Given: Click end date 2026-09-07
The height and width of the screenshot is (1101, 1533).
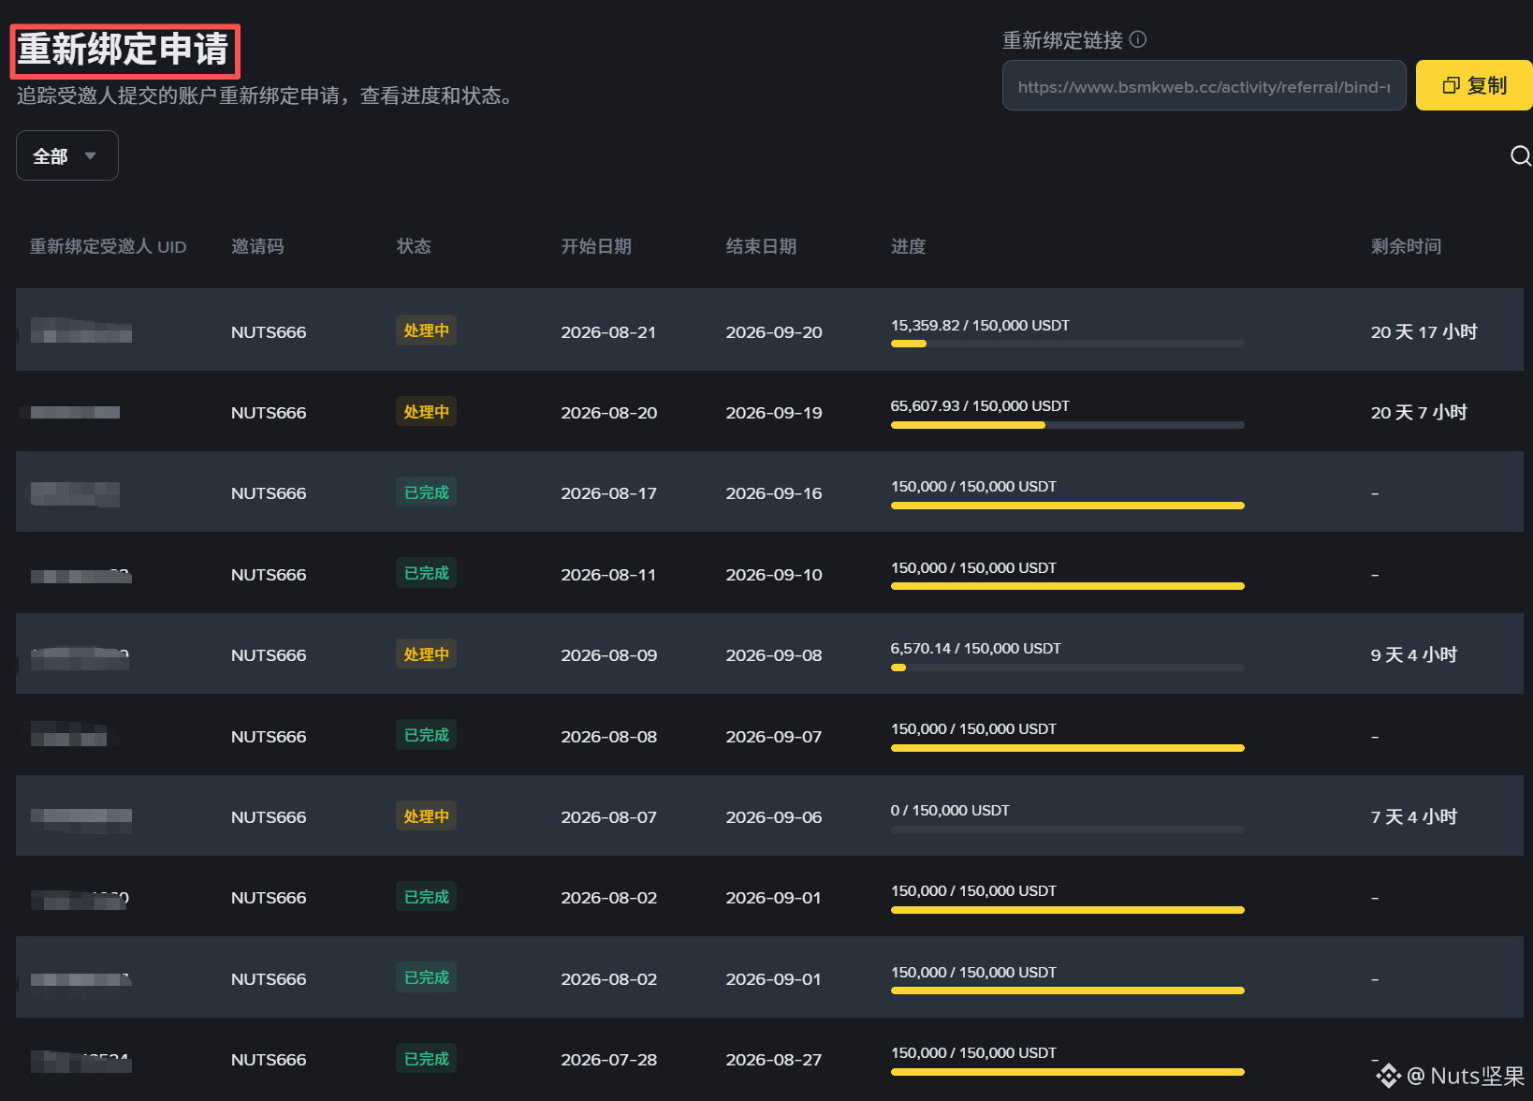Looking at the screenshot, I should point(774,737).
